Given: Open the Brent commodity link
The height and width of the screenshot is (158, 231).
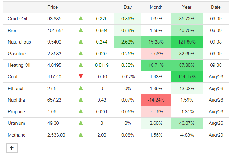Looking at the screenshot, I should [x=13, y=31].
